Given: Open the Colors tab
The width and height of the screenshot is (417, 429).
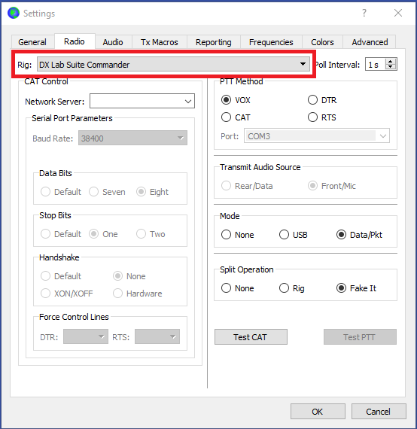Looking at the screenshot, I should tap(322, 42).
